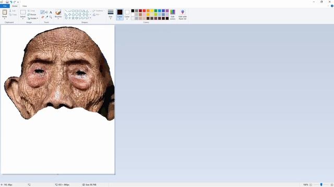Click the zoom out minus button
Screen dimensions: 334x187
311,185
